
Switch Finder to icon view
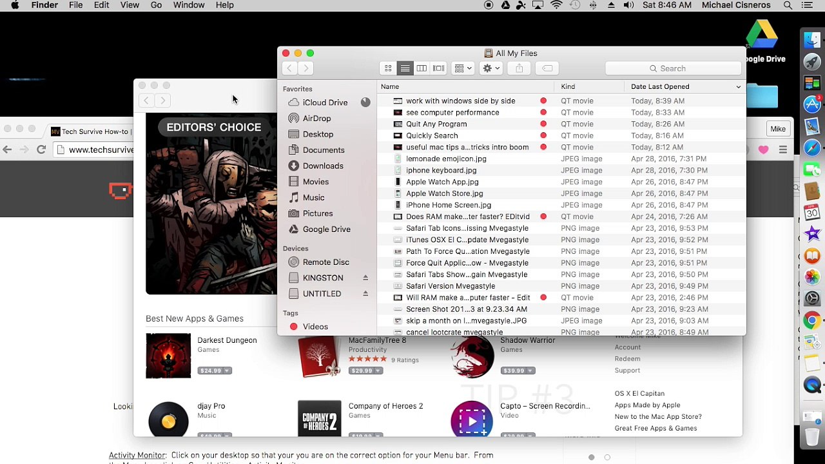(388, 68)
